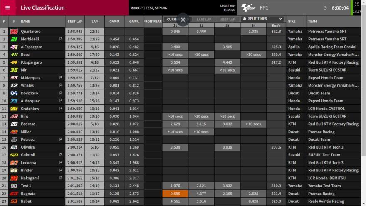The width and height of the screenshot is (366, 206).
Task: Click the Front/Rear column header
Action: click(153, 22)
